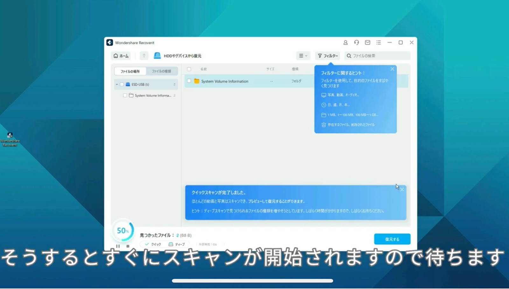
Task: Select ESD-USB drive in tree
Action: (146, 85)
